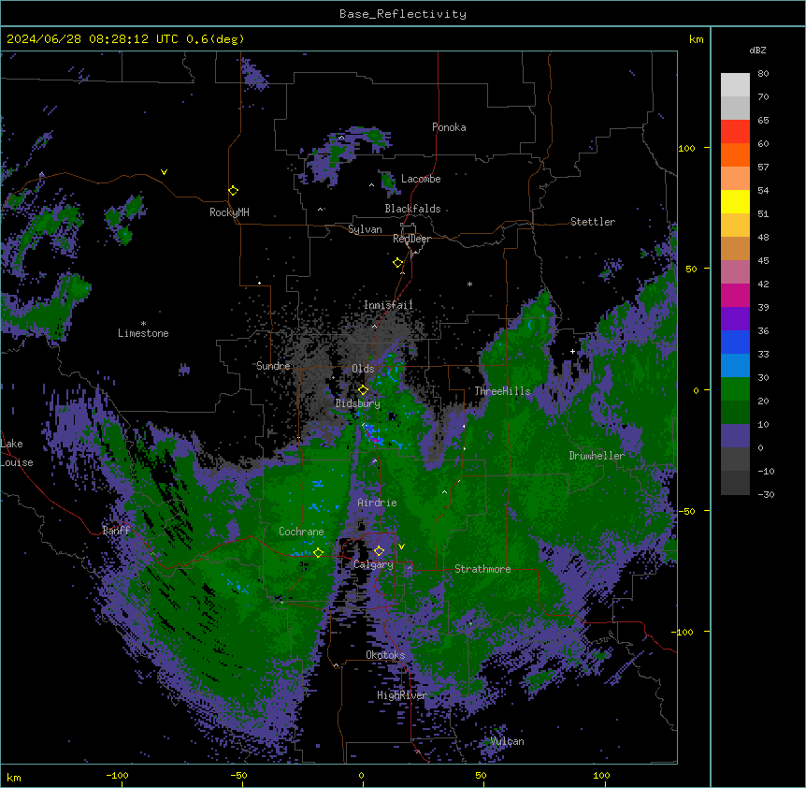This screenshot has width=806, height=788.
Task: Select the Strathmore label
Action: (482, 569)
